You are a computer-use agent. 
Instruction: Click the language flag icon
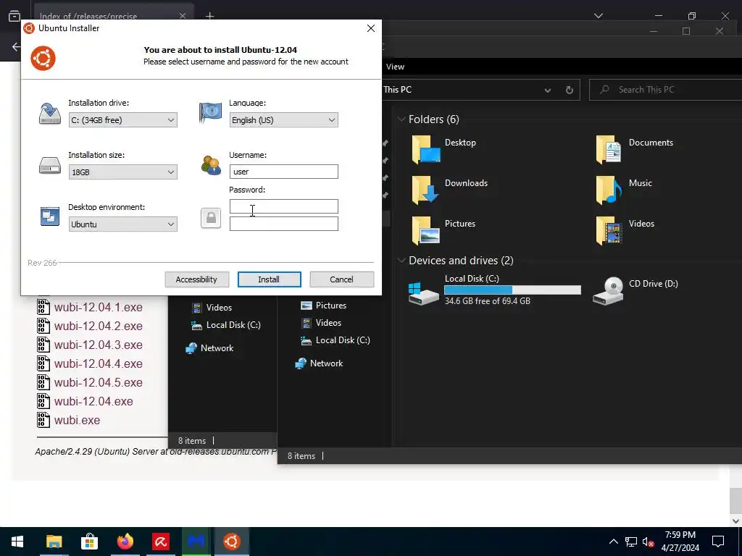[x=211, y=112]
